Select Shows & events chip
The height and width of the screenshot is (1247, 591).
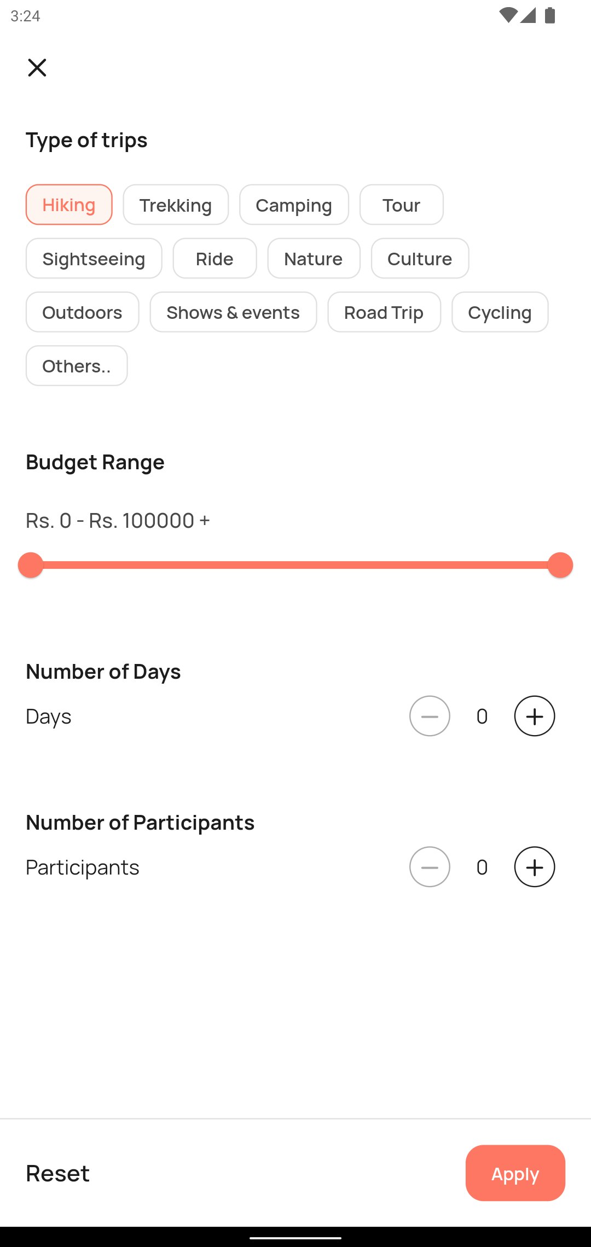click(234, 312)
